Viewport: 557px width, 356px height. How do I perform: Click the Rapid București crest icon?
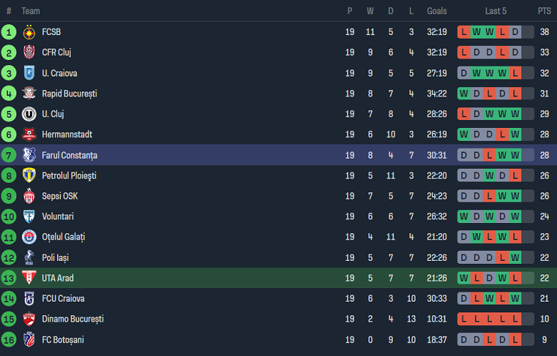pyautogui.click(x=29, y=94)
